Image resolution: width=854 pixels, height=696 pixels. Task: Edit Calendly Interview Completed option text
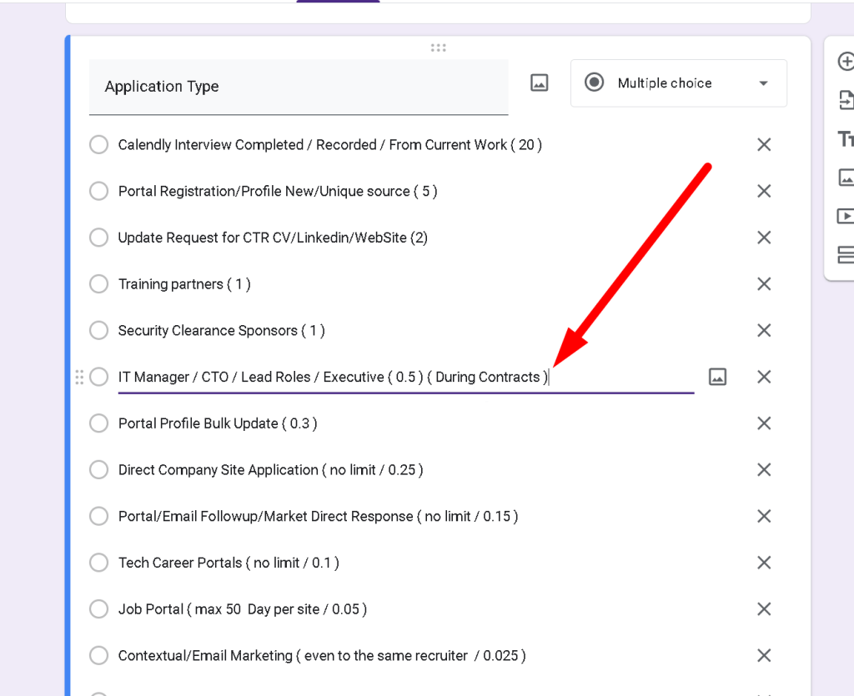click(x=330, y=145)
